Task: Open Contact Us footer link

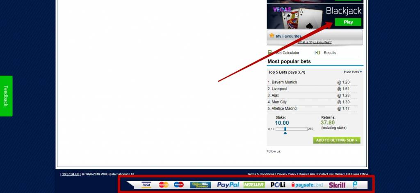Action: point(325,174)
